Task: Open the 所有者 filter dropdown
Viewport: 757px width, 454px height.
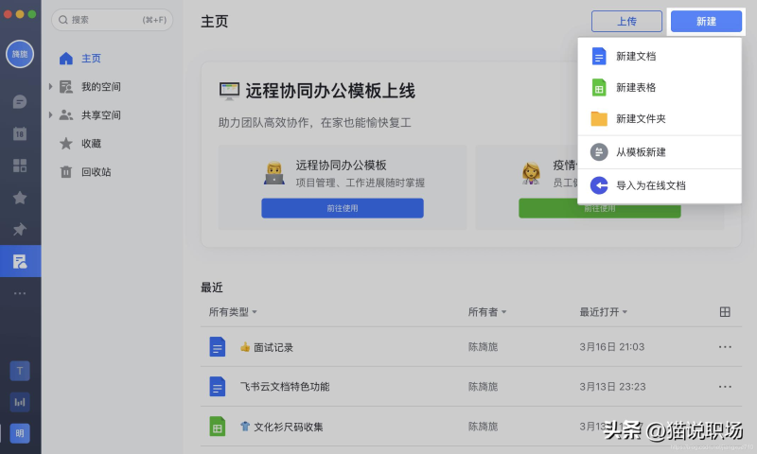Action: tap(486, 312)
